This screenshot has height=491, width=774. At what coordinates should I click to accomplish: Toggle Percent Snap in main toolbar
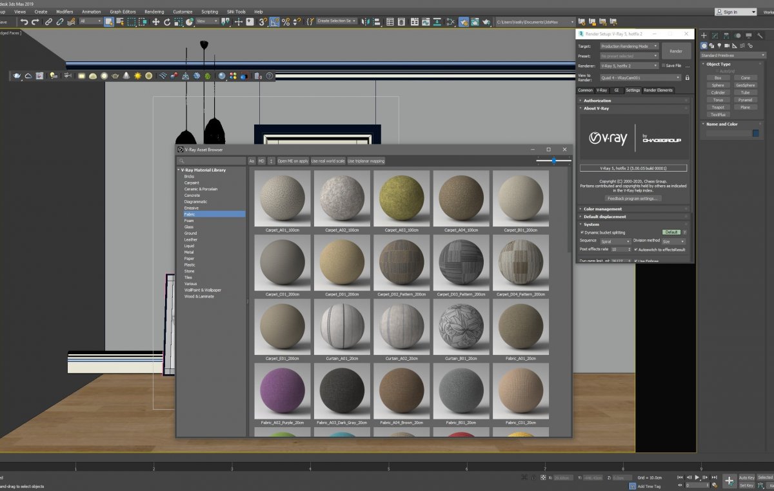pos(285,21)
